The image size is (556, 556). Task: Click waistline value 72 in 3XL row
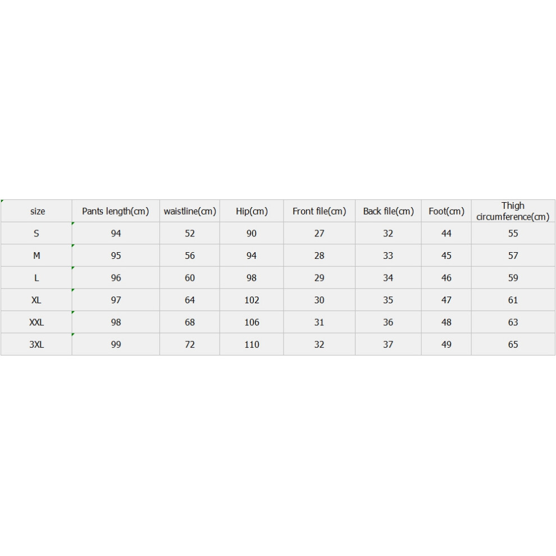190,344
